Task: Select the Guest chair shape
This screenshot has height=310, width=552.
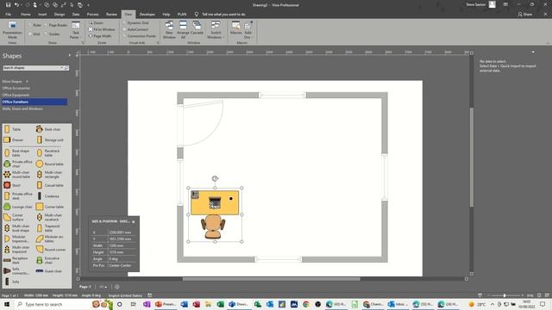Action: click(x=49, y=271)
